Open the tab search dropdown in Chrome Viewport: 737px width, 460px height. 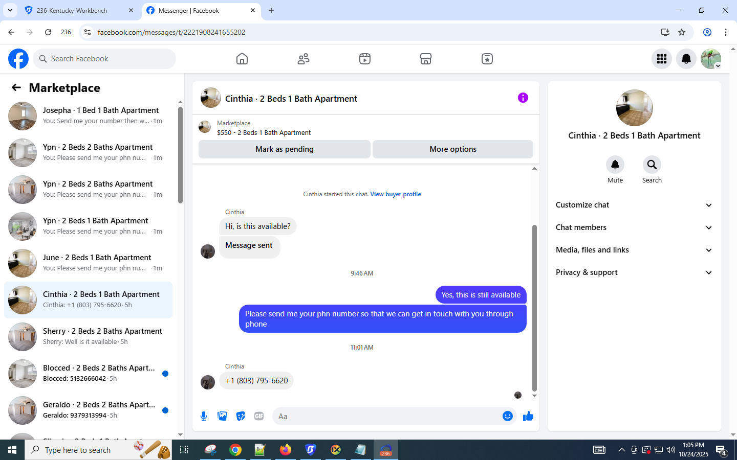(10, 10)
